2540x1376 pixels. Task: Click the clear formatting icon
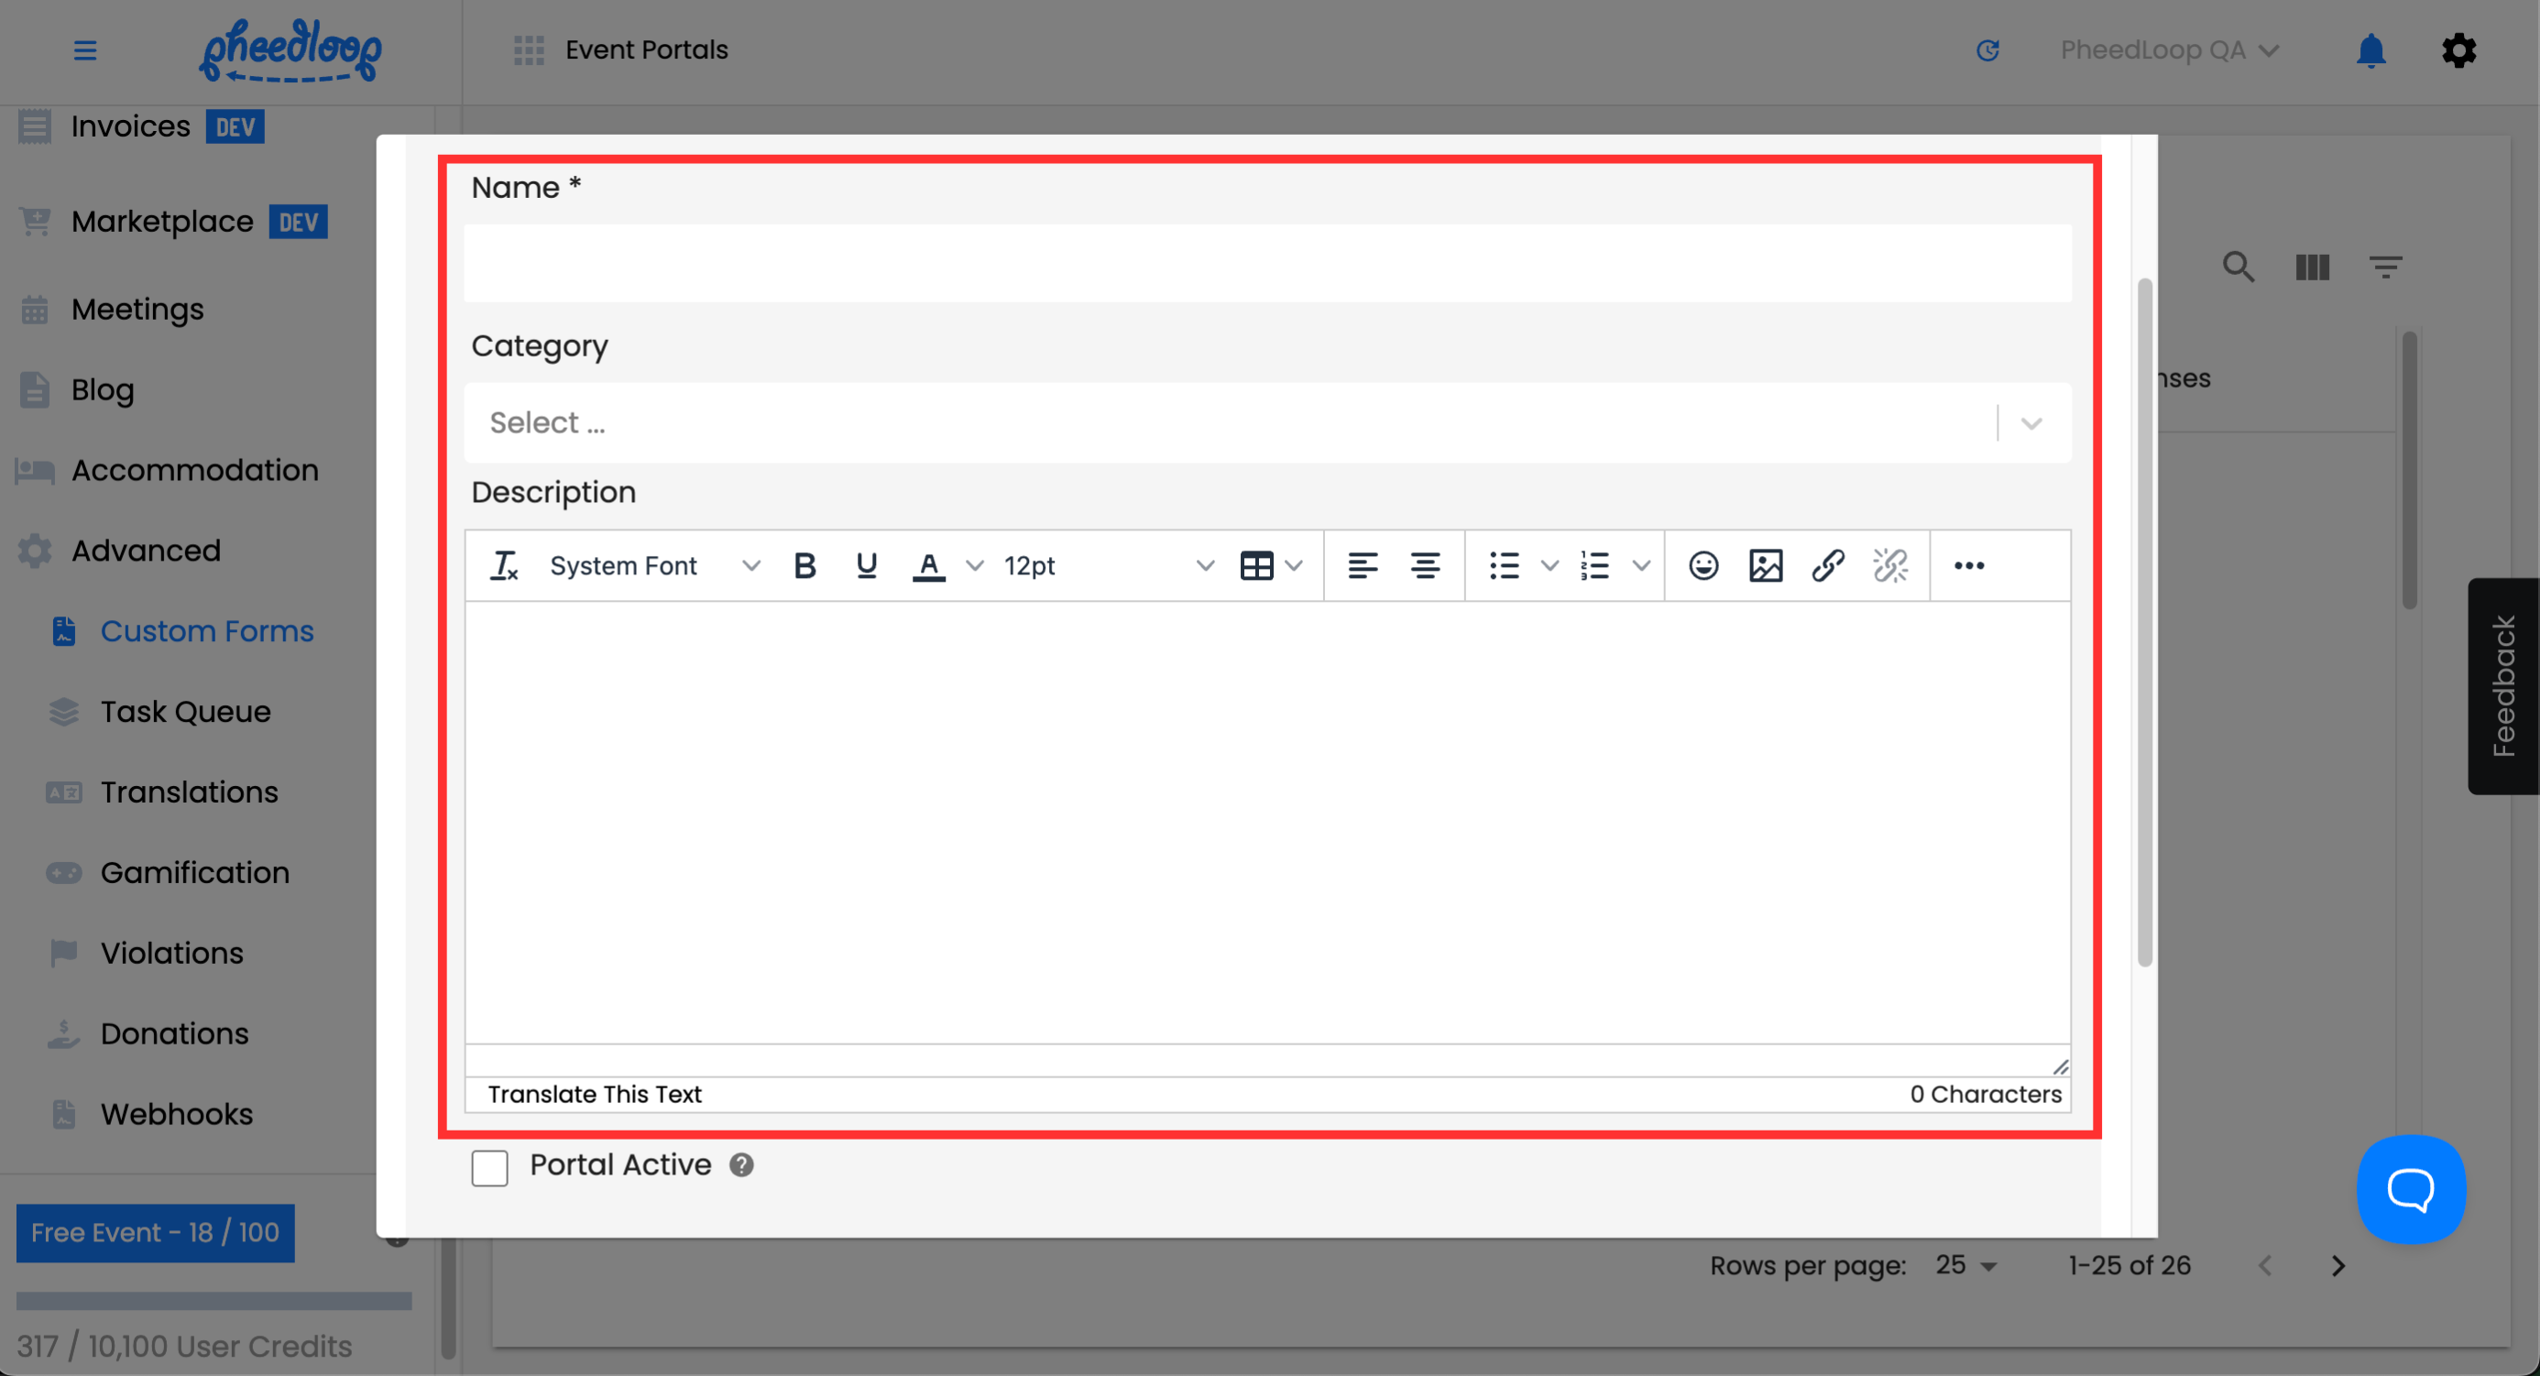[x=504, y=566]
